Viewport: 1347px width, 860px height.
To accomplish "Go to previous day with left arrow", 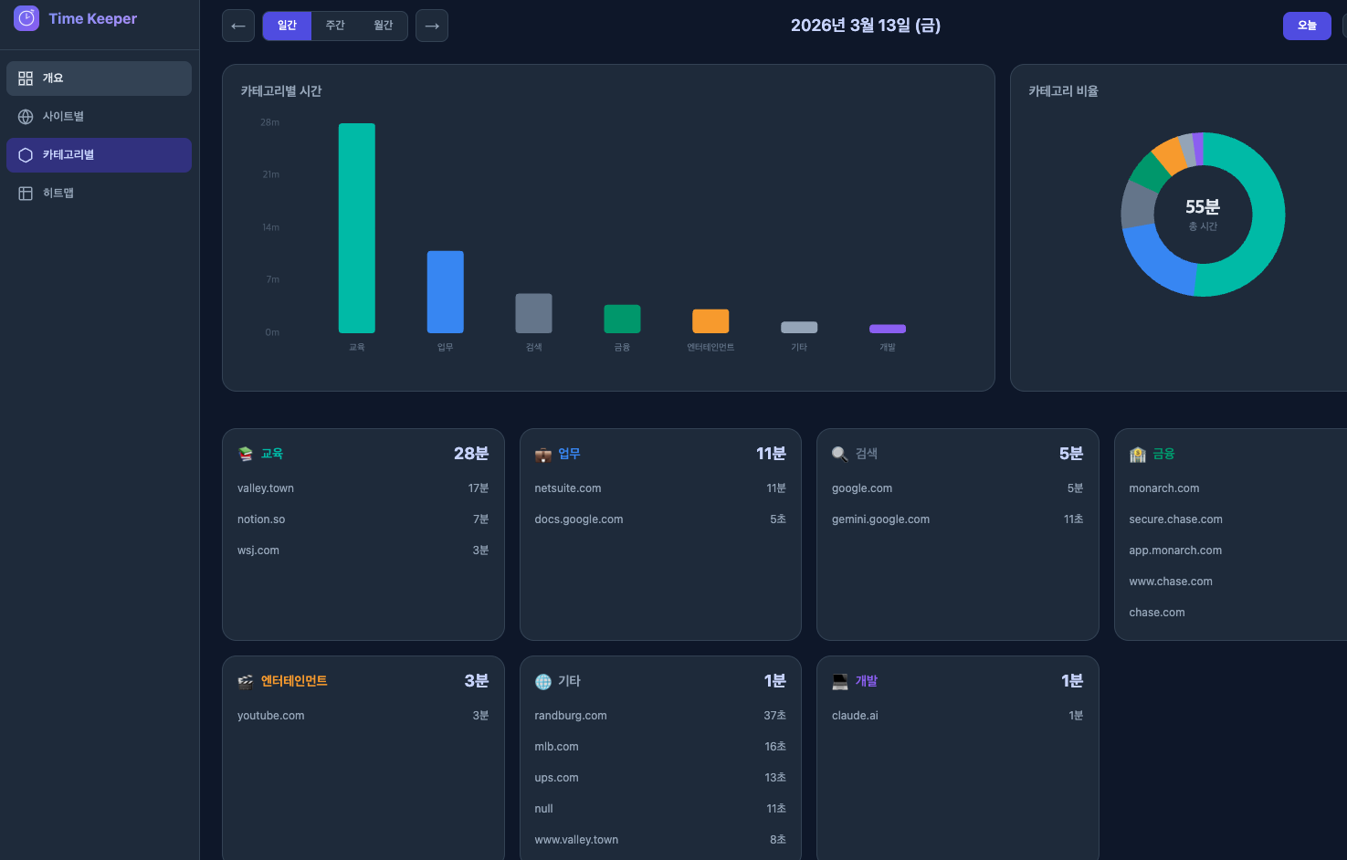I will click(x=238, y=26).
